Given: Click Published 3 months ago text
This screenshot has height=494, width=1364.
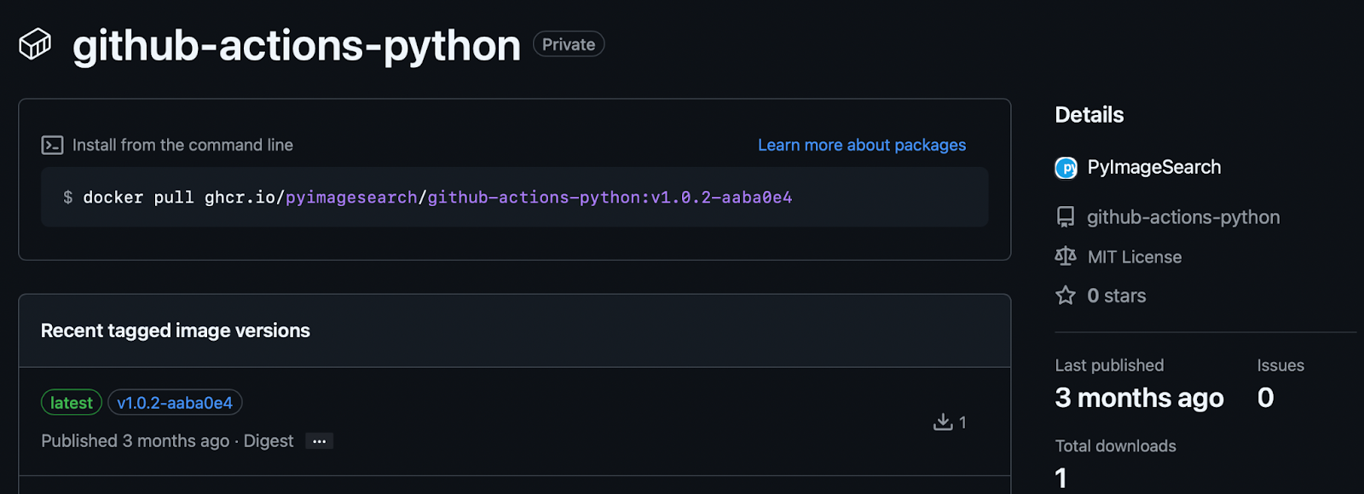Looking at the screenshot, I should pos(136,441).
